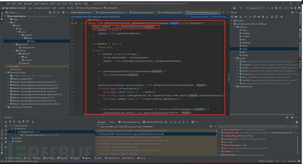This screenshot has height=164, width=303.
Task: Open the Spring tool window
Action: (x=141, y=158)
